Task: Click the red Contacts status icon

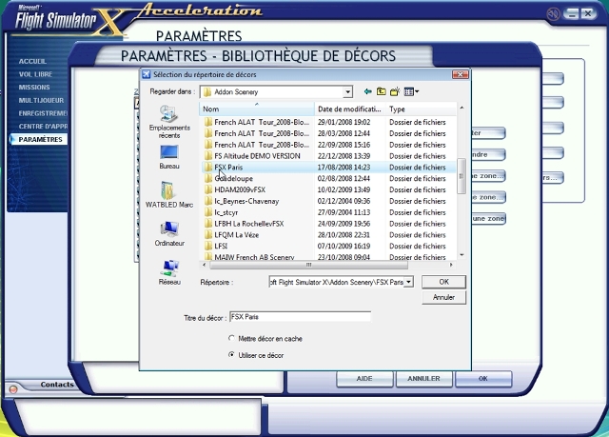Action: click(12, 388)
